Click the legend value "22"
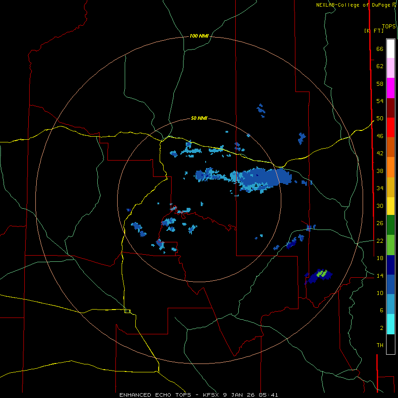Screen dimensions: 398x398 (x=380, y=241)
